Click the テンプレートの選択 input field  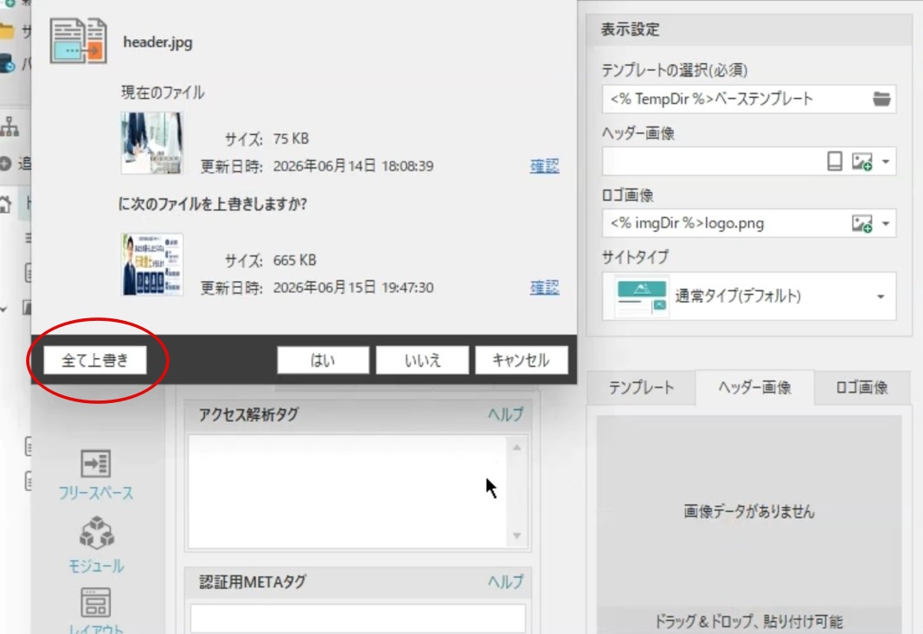point(749,99)
